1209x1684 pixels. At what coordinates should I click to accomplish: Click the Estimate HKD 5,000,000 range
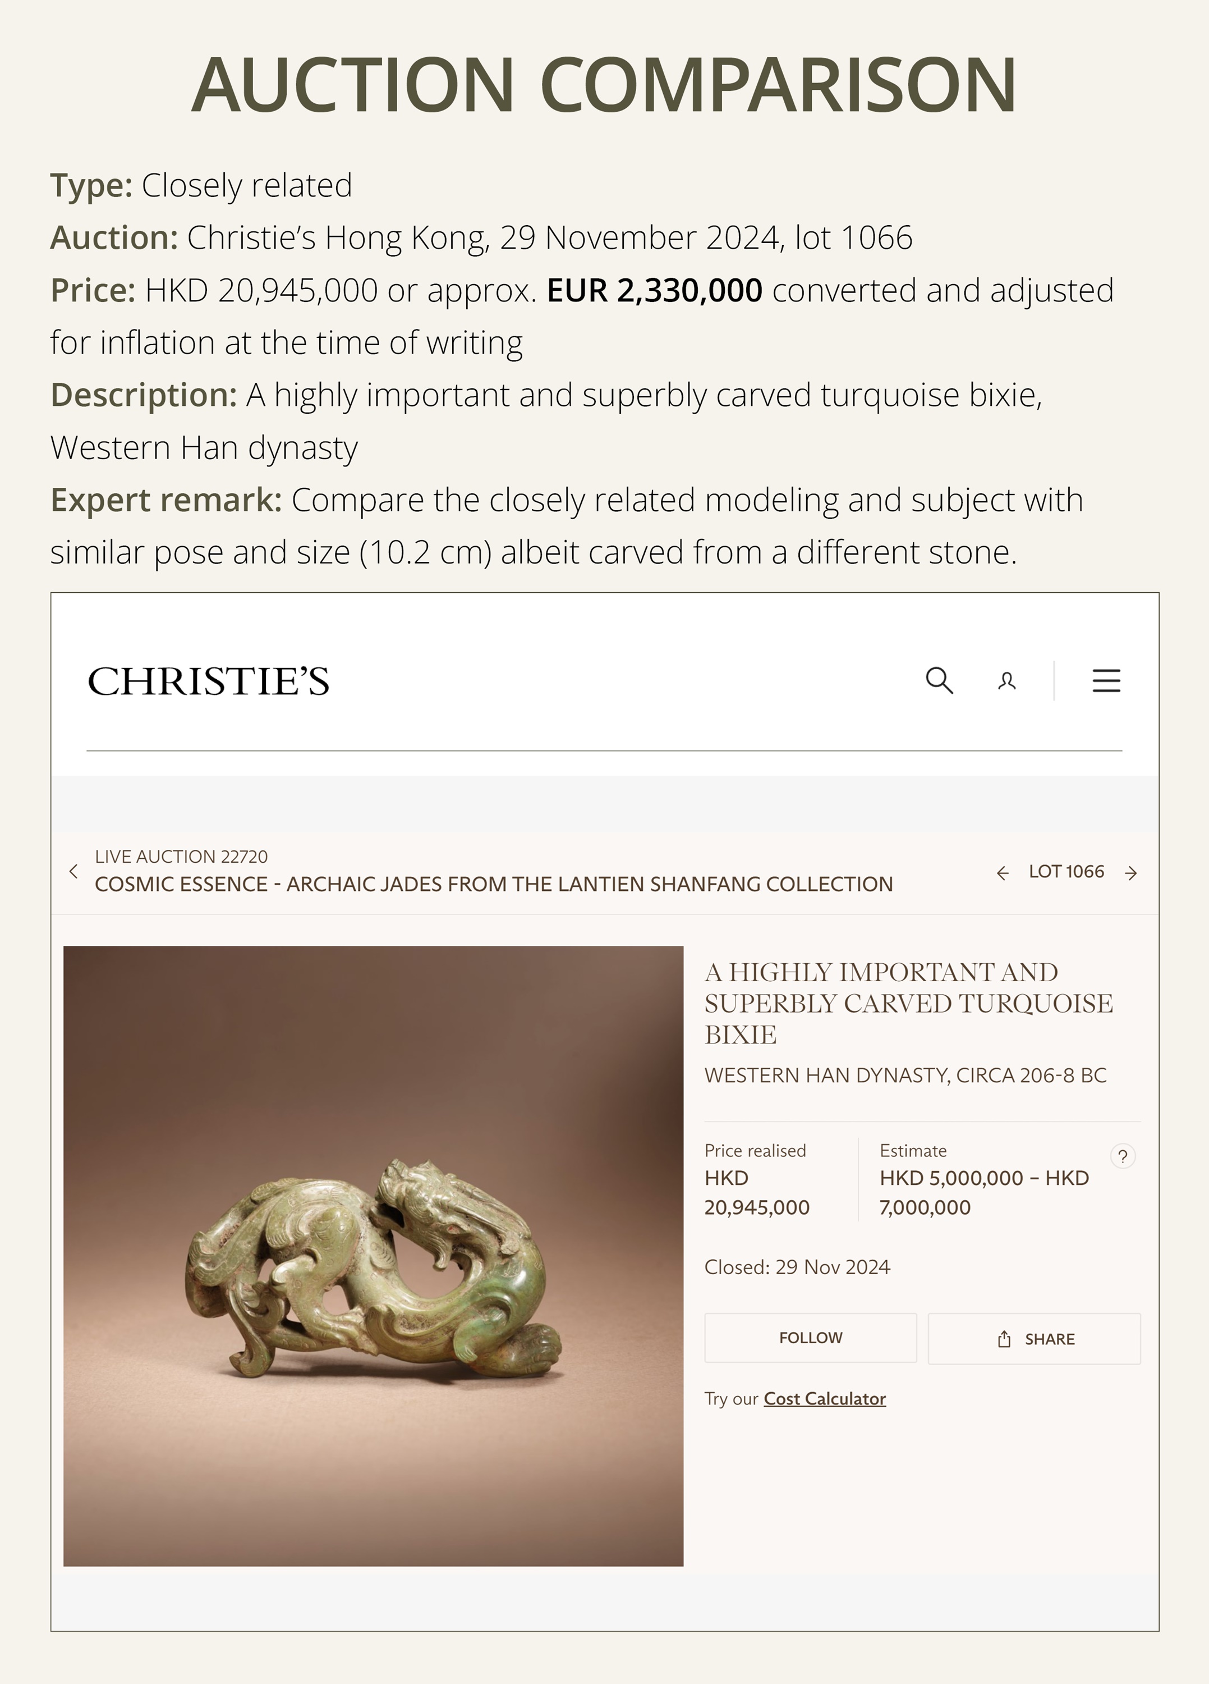coord(983,1192)
